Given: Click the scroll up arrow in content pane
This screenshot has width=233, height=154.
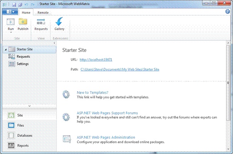Looking at the screenshot, I should click(228, 43).
